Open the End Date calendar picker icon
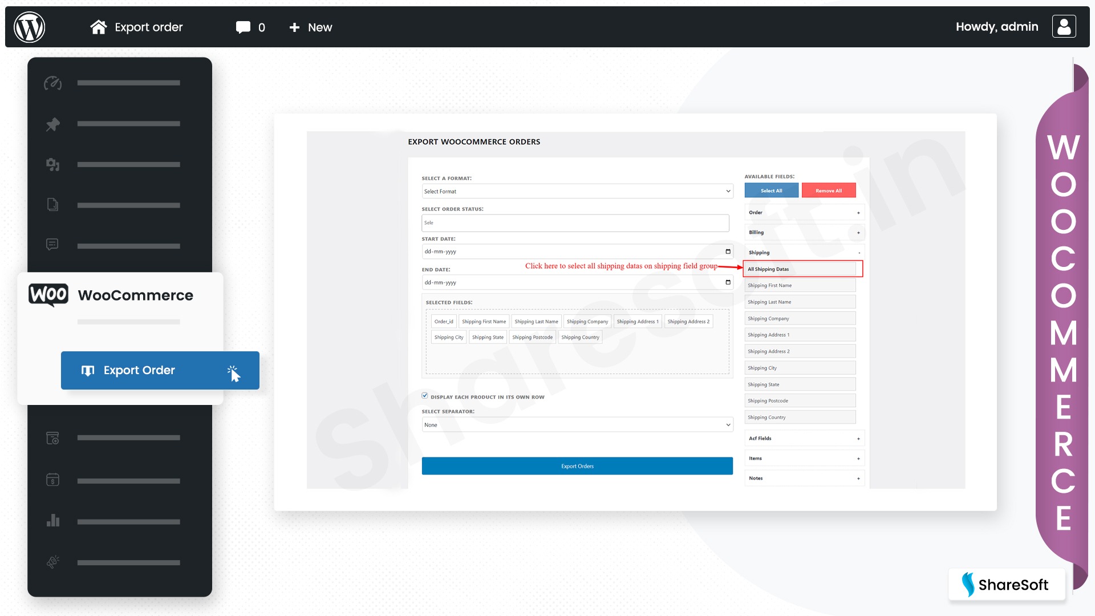The image size is (1095, 616). [728, 282]
